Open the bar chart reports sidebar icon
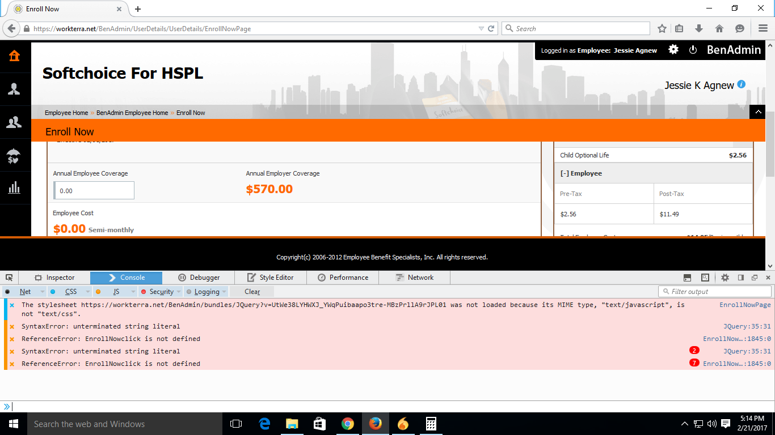 click(14, 188)
